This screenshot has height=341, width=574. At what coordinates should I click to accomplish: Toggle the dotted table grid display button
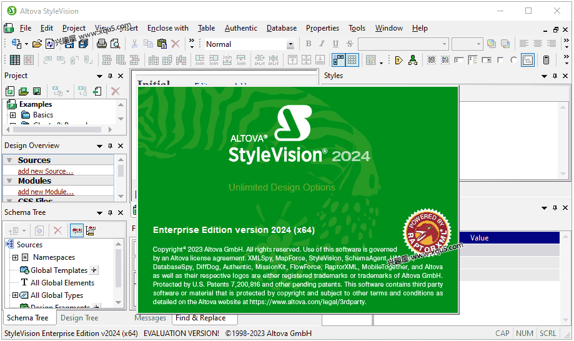pyautogui.click(x=352, y=60)
